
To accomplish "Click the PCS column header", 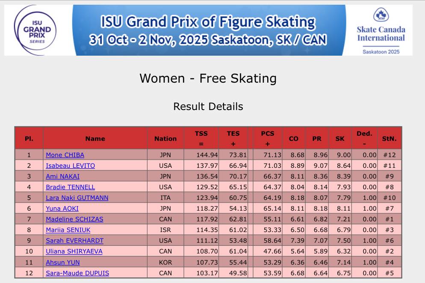I will coord(268,138).
